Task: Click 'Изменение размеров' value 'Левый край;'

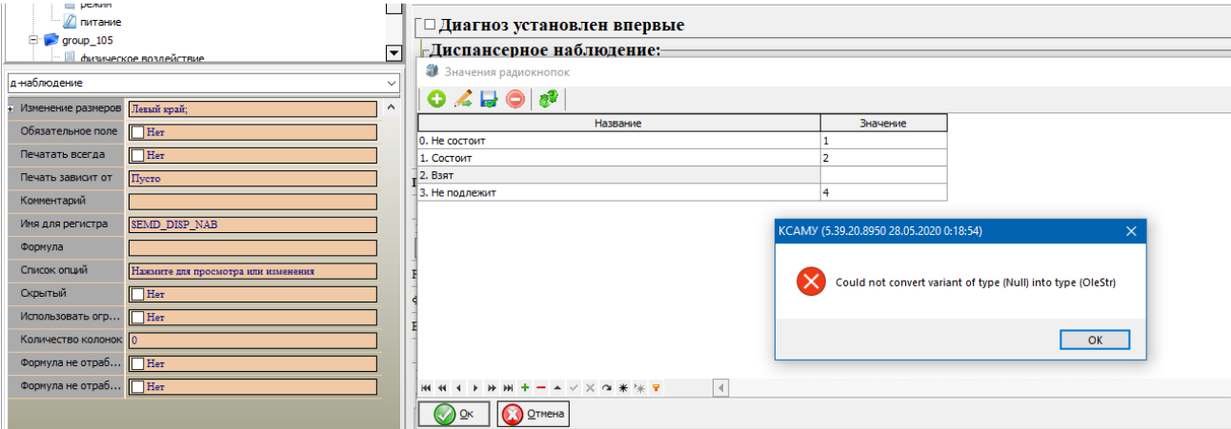Action: 252,108
